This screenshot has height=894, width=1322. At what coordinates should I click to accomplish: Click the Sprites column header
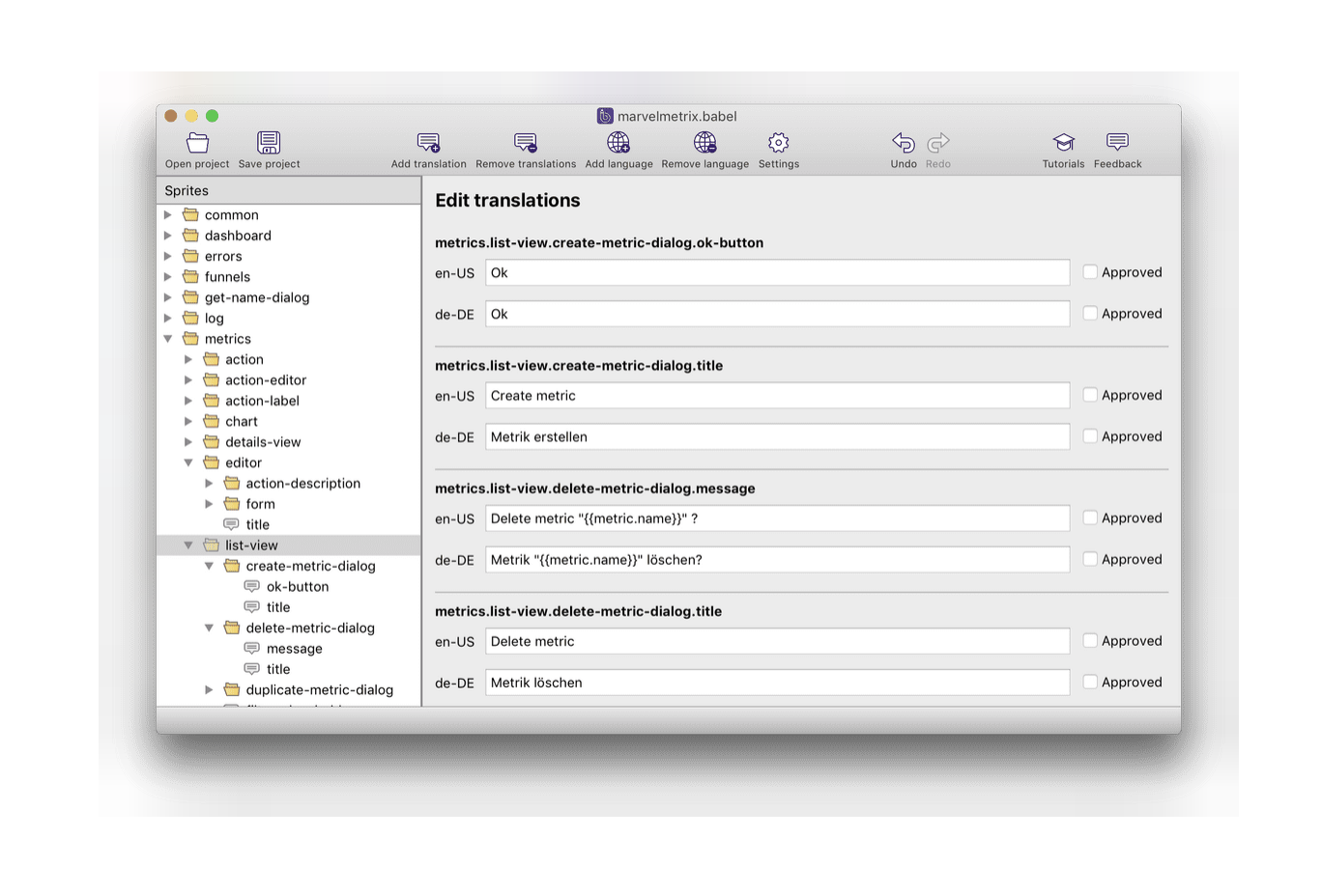289,190
